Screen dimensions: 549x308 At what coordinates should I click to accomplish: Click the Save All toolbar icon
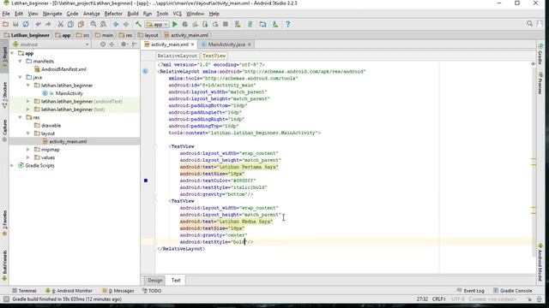(x=15, y=24)
